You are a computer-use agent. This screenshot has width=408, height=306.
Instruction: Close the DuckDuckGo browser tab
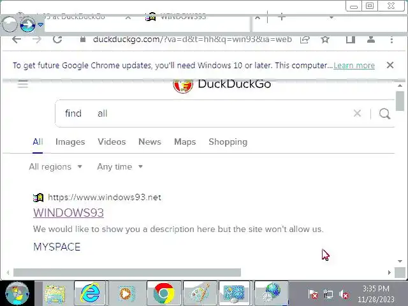point(128,17)
